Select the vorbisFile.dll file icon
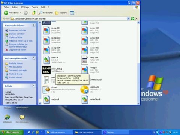This screenshot has height=135, width=180. (x=85, y=99)
